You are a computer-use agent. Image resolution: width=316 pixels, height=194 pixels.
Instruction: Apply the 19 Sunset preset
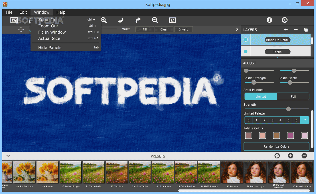(x=47, y=172)
